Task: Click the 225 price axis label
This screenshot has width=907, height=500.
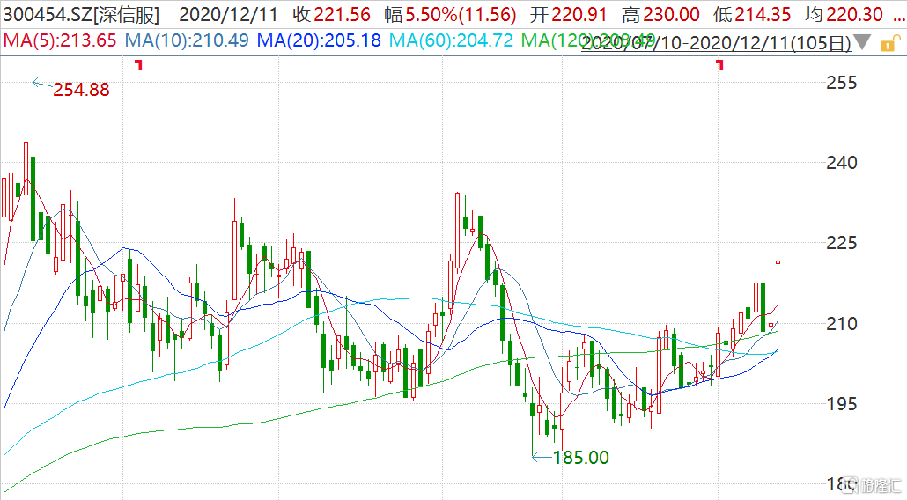Action: click(x=841, y=243)
